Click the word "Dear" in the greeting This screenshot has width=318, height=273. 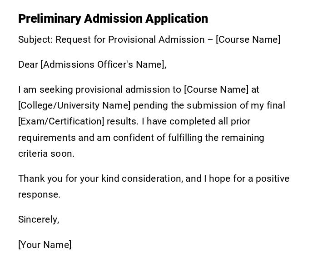(x=28, y=65)
